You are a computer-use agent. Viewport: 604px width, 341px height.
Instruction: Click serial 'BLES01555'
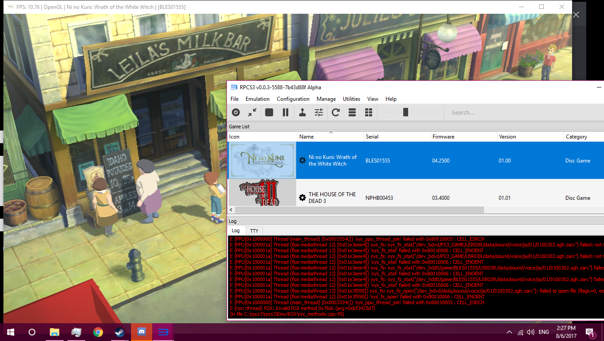tap(378, 161)
